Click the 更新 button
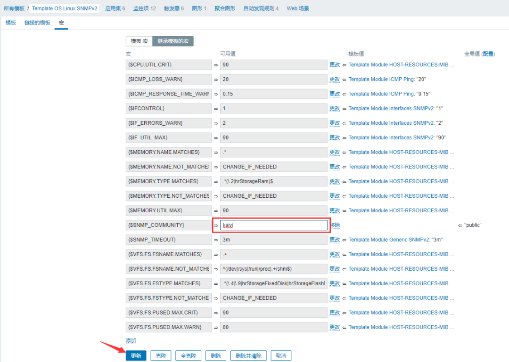Viewport: 509px width, 362px height. click(136, 356)
